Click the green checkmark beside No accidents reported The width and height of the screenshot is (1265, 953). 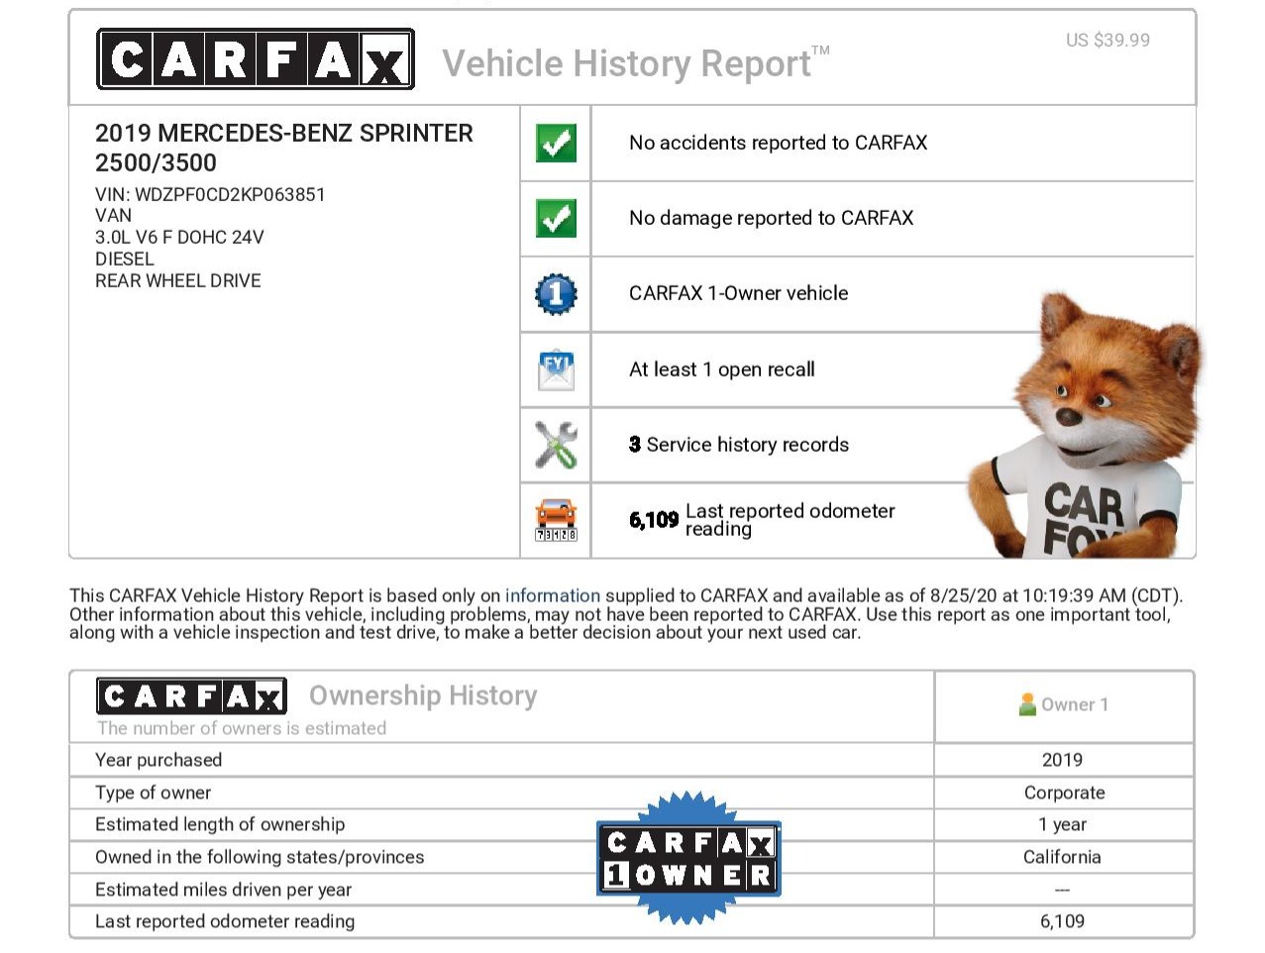[x=556, y=143]
